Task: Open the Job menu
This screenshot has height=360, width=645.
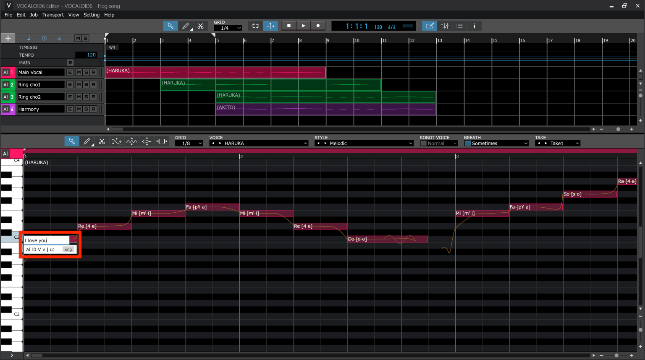Action: click(34, 15)
